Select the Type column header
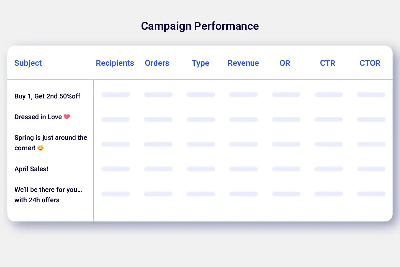Screen dimensions: 400x267 201,63
